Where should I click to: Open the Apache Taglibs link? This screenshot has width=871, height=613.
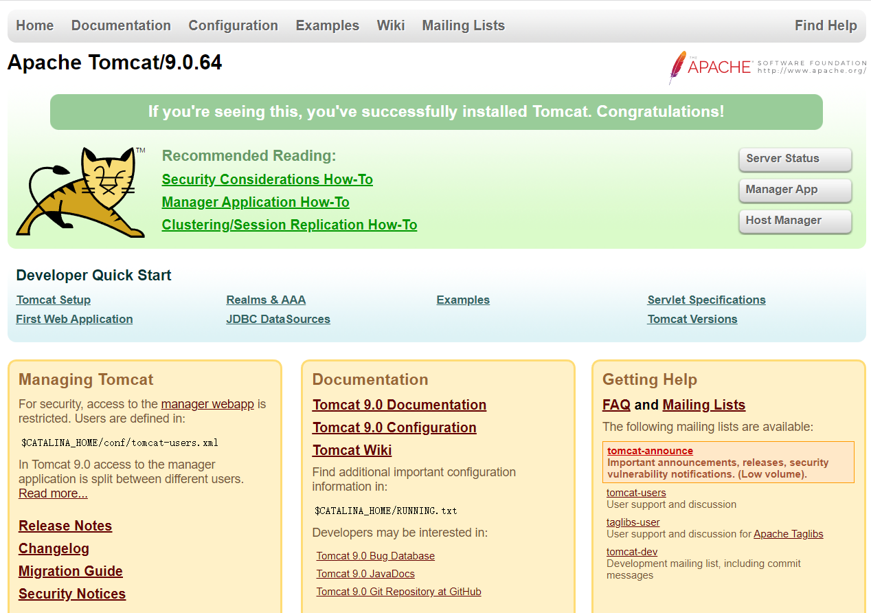point(788,534)
